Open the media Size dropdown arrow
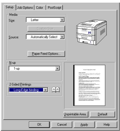This screenshot has height=131, width=120. point(62,20)
